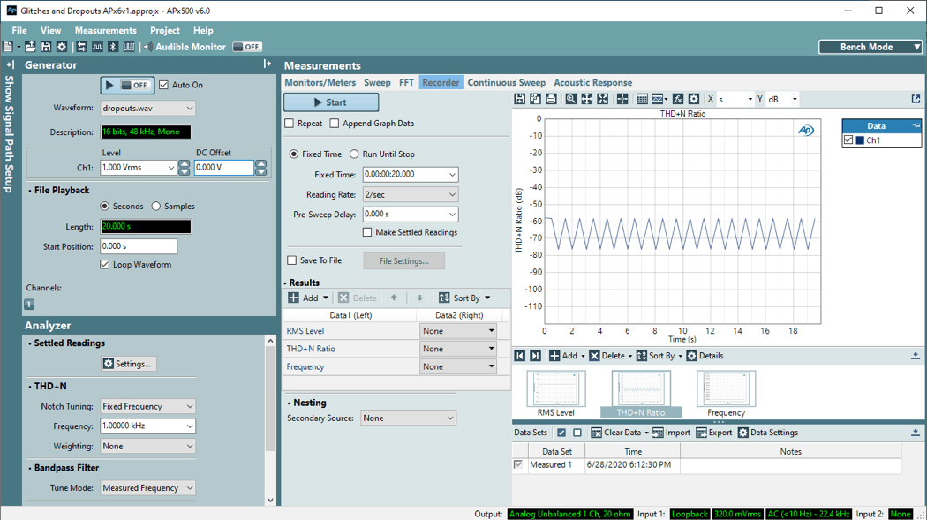Click the zoom magnifier icon above the graph
This screenshot has width=927, height=520.
[571, 100]
